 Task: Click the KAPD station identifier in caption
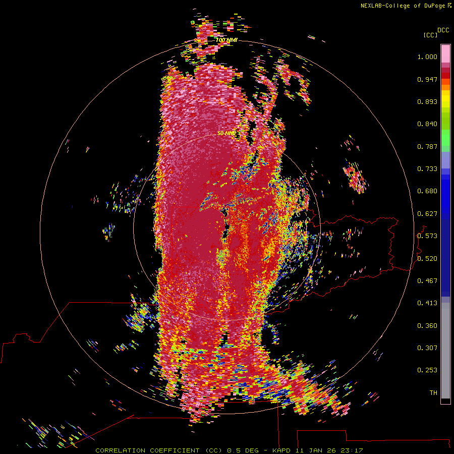click(x=281, y=450)
